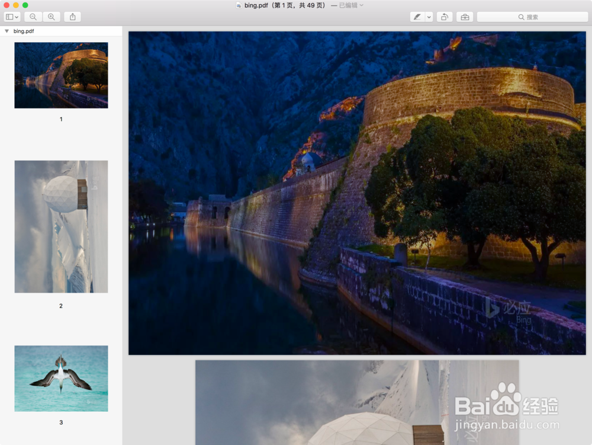Focus the search field
Image resolution: width=592 pixels, height=445 pixels.
coord(532,17)
